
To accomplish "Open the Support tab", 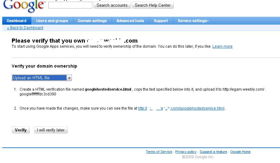I will coord(161,21).
